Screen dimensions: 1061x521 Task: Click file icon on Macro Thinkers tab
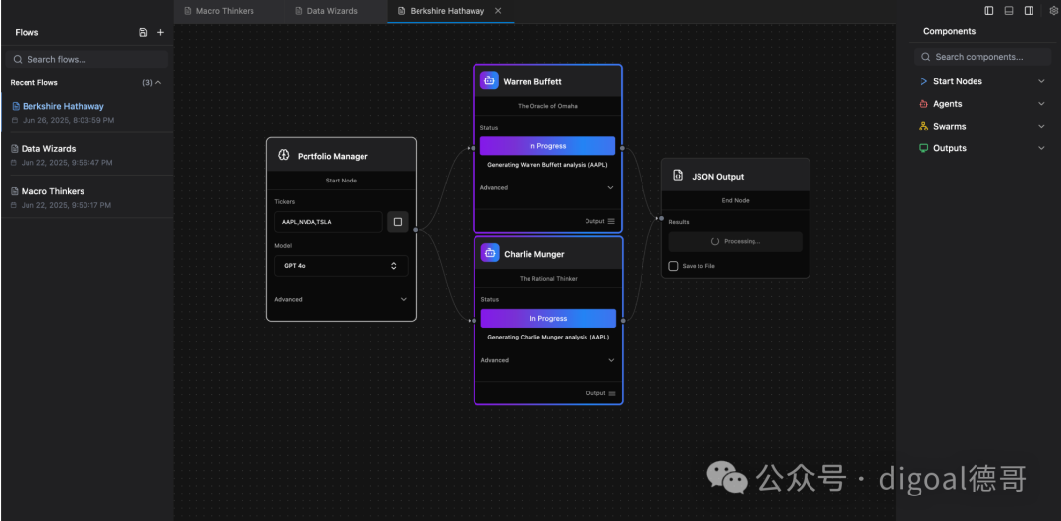click(x=188, y=11)
